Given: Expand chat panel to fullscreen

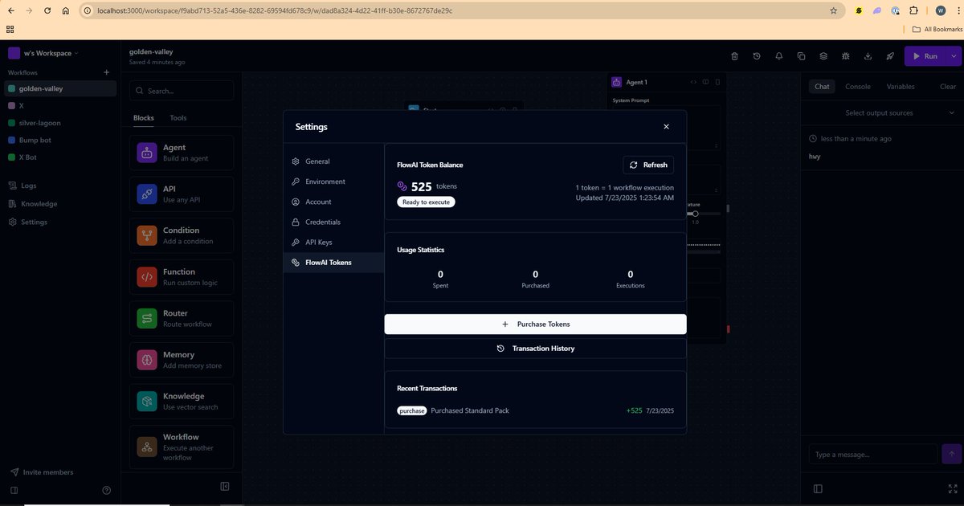Looking at the screenshot, I should pyautogui.click(x=954, y=488).
